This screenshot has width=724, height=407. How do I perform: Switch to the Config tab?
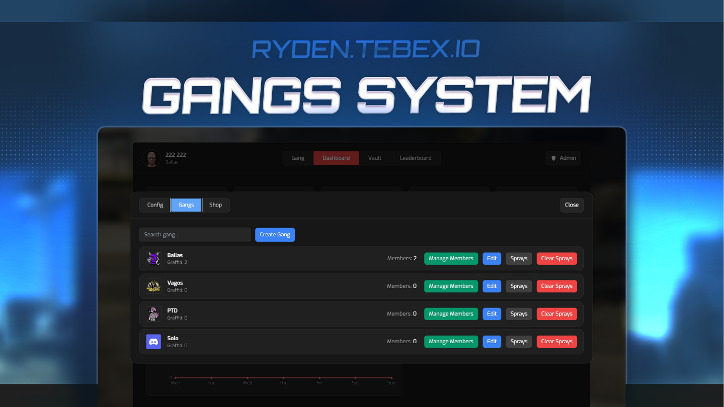coord(155,205)
